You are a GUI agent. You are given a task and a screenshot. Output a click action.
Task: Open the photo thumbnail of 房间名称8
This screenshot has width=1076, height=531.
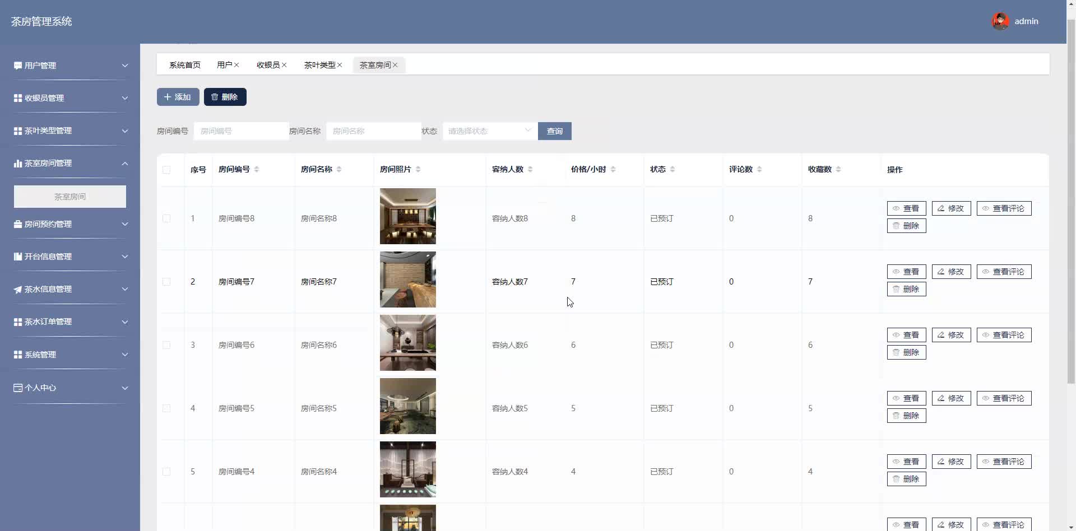point(408,216)
